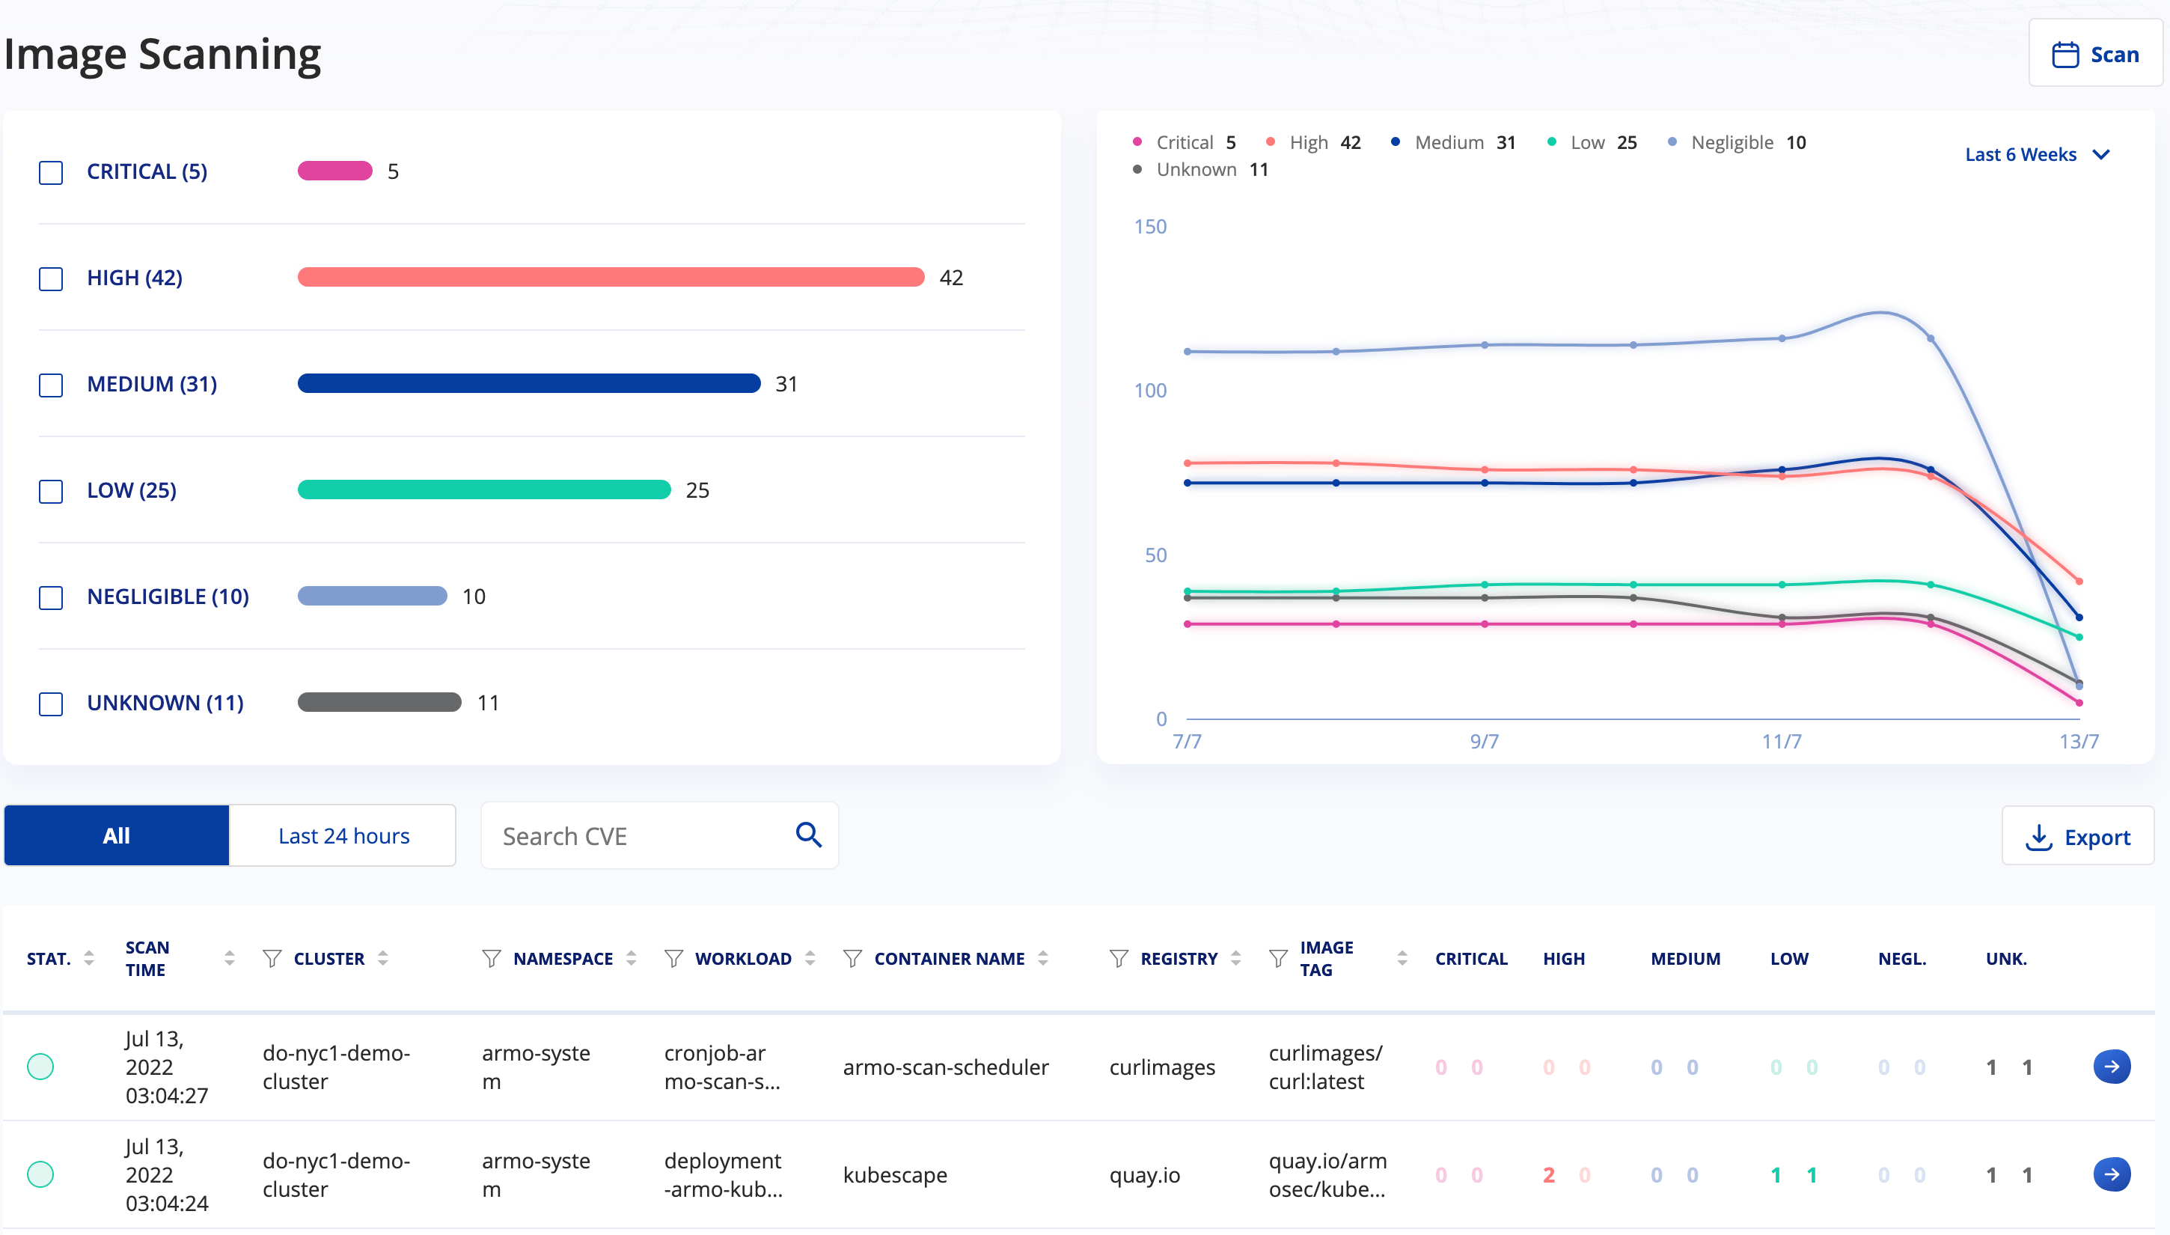
Task: Check the CRITICAL (5) checkbox
Action: point(51,173)
